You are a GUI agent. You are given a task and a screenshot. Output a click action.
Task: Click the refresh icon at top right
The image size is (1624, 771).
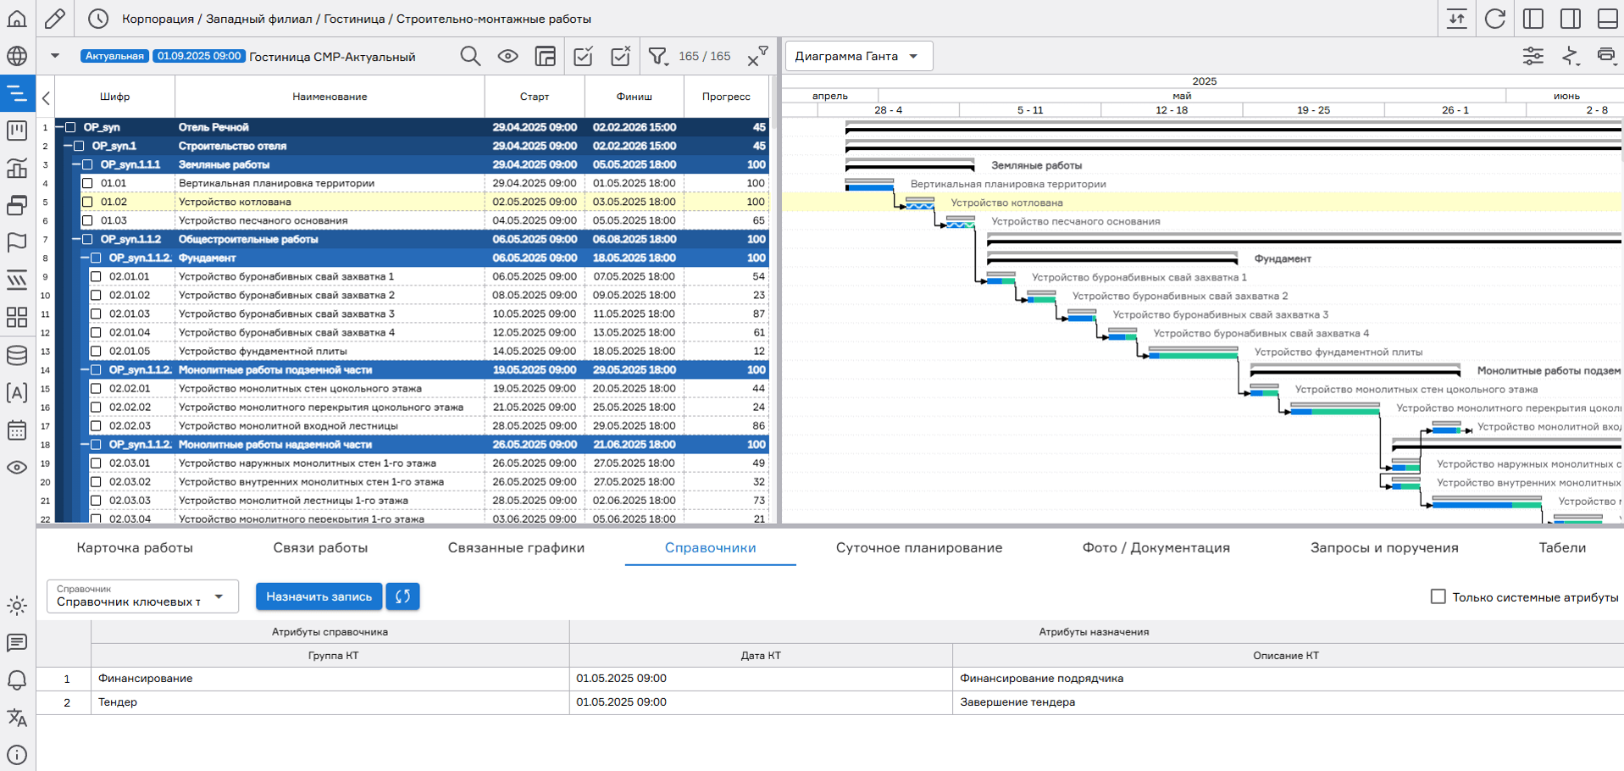point(1495,19)
